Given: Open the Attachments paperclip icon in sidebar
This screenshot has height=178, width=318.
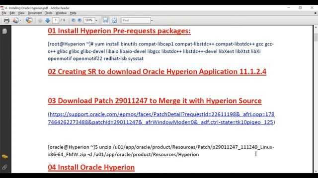Looking at the screenshot, I should click(x=4, y=167).
